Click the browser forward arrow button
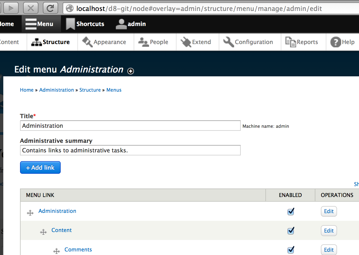Viewport: 359px width, 255px height. 11,8
